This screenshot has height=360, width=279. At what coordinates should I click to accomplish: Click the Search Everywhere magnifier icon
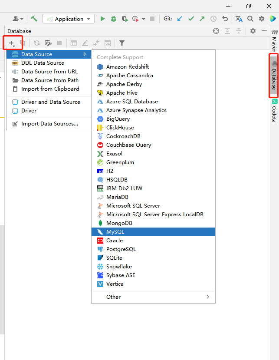[x=250, y=19]
